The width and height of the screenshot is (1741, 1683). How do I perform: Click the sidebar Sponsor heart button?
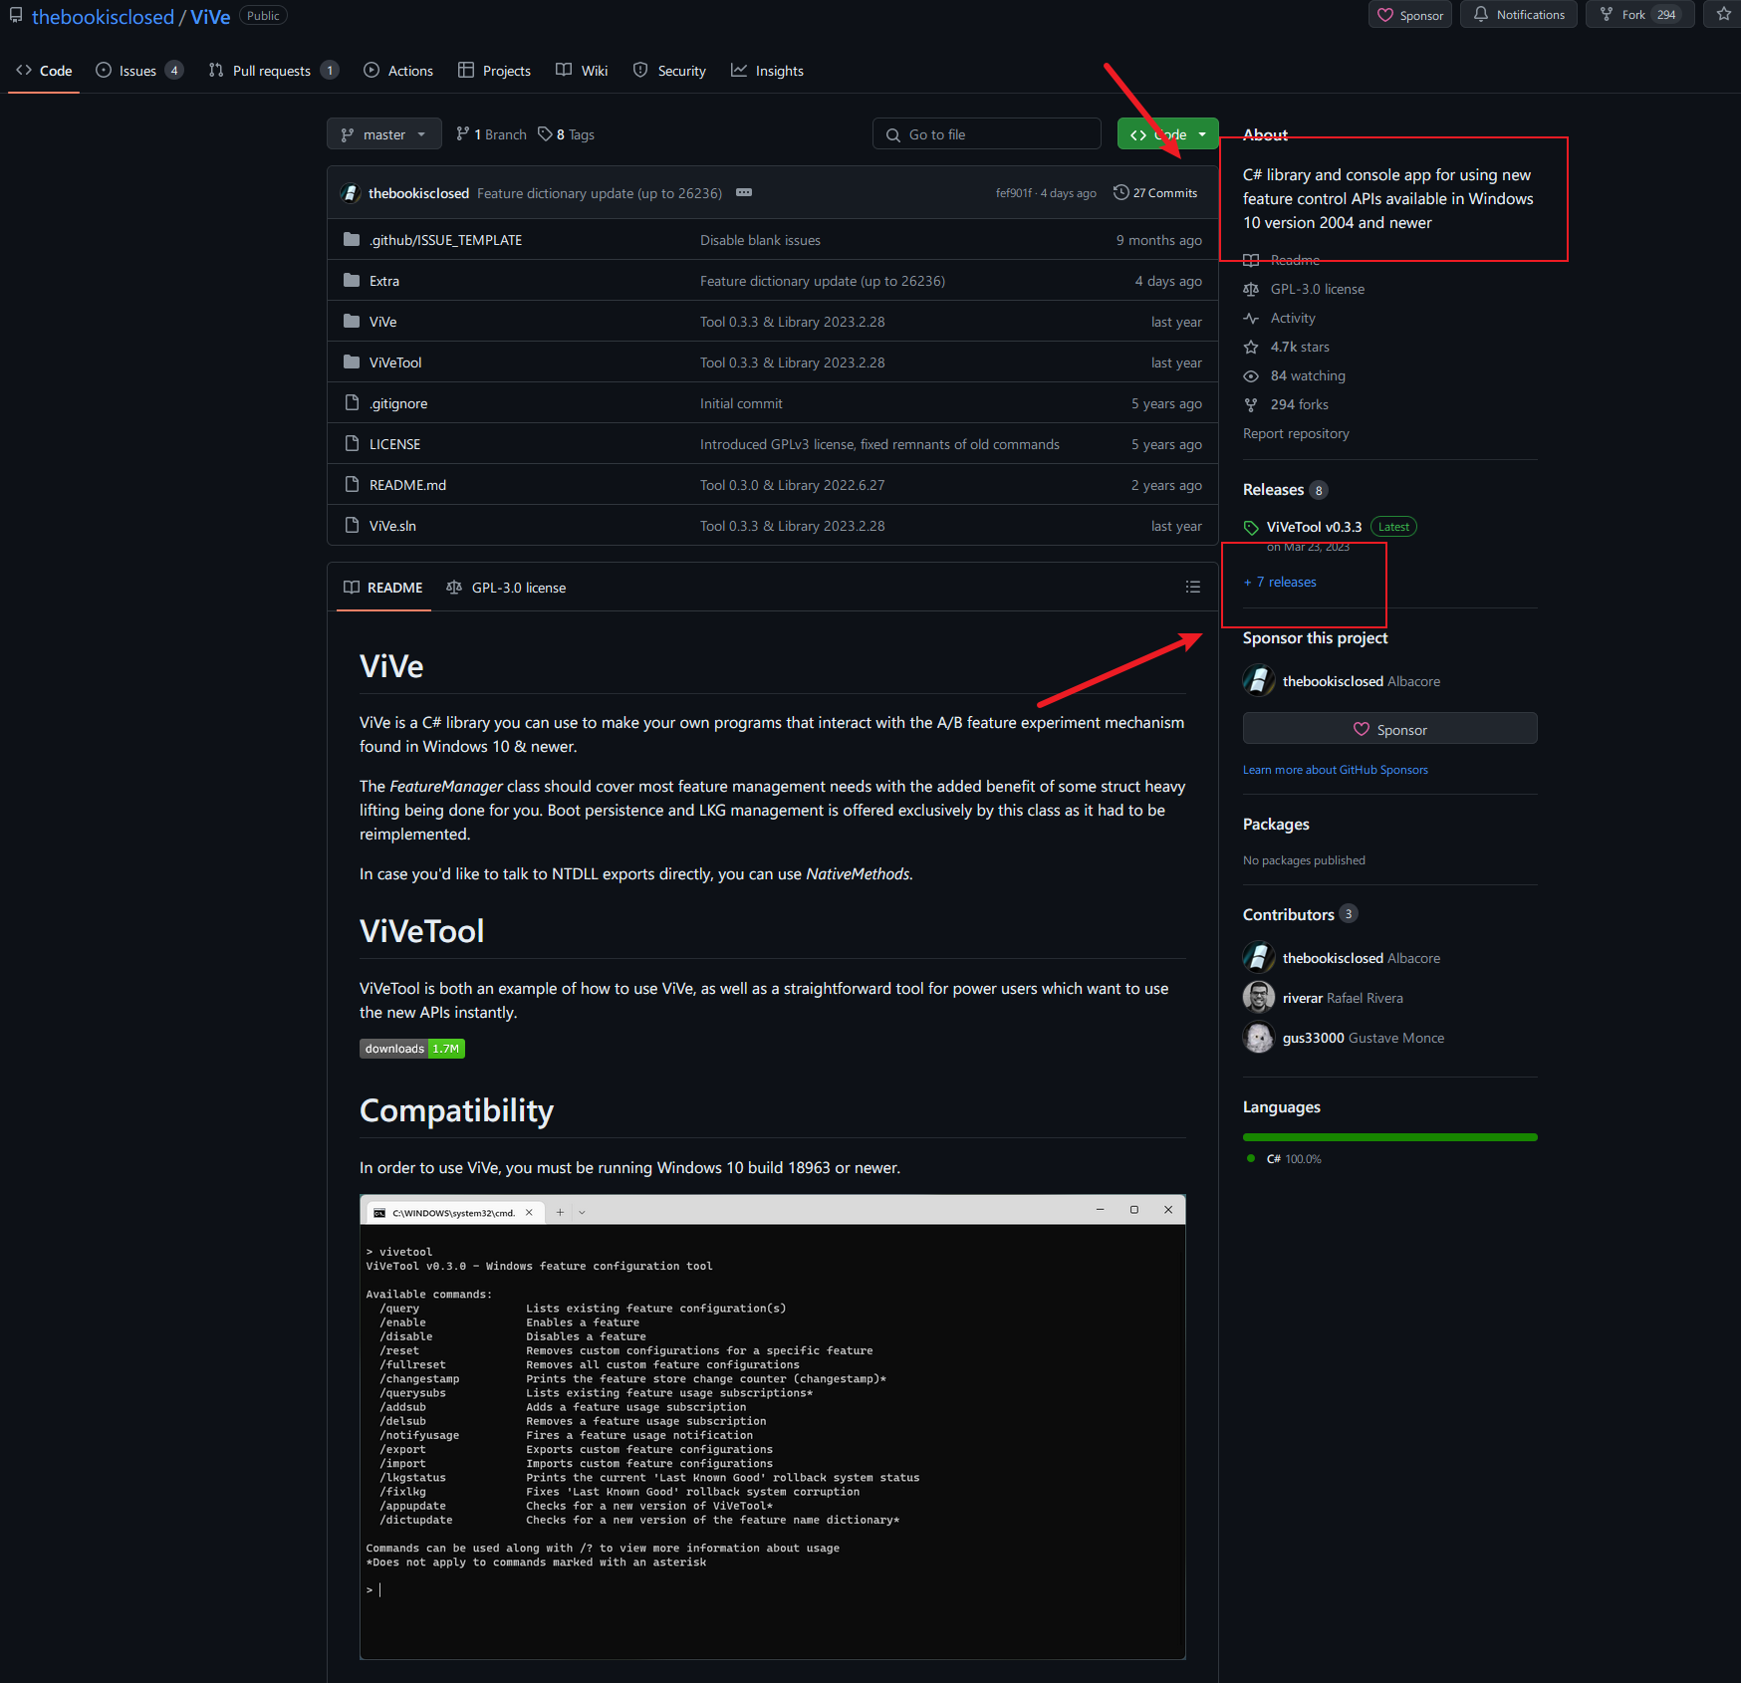coord(1389,729)
